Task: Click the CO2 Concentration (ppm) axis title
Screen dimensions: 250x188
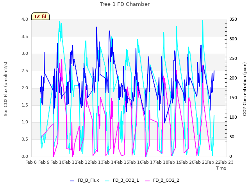Action: [x=245, y=89]
